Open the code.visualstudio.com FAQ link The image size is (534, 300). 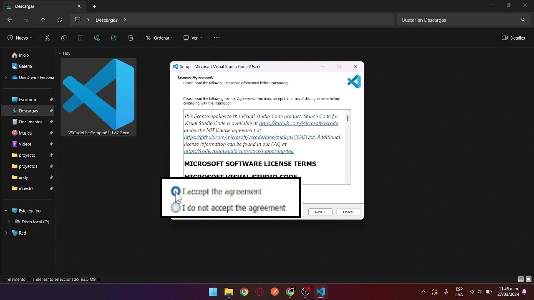[239, 151]
